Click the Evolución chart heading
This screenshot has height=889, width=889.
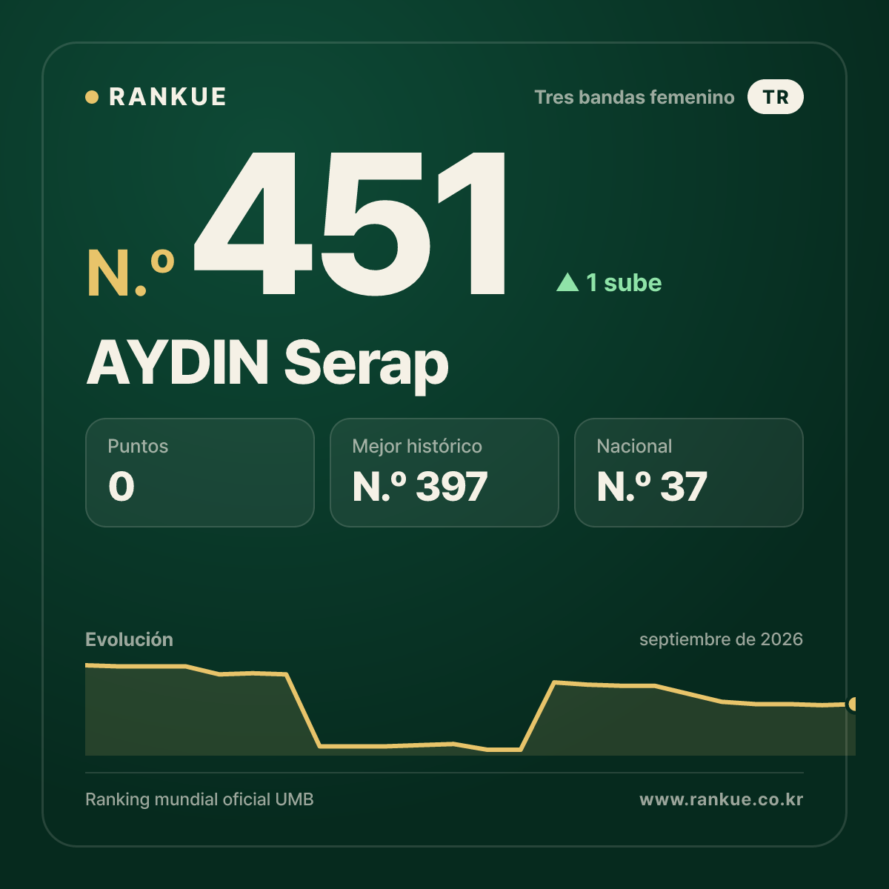129,639
